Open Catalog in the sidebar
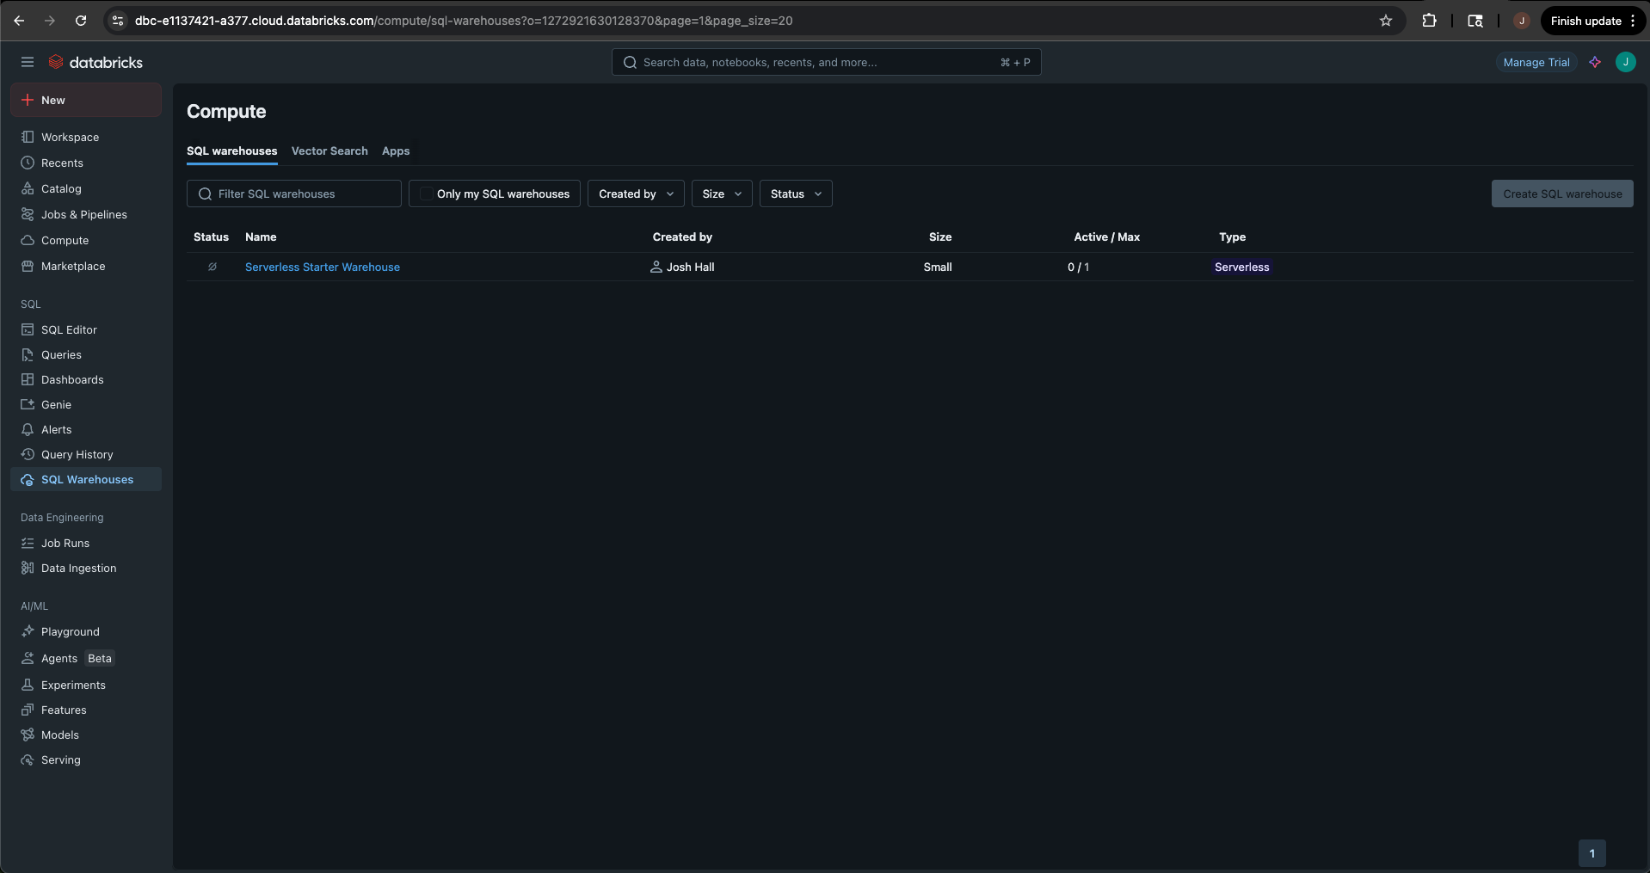The width and height of the screenshot is (1650, 873). point(86,188)
